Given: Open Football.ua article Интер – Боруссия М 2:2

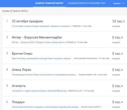Looking at the screenshot, I should [x=38, y=42].
